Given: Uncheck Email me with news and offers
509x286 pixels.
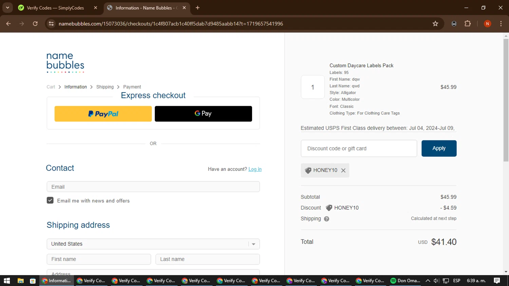Looking at the screenshot, I should [x=50, y=201].
